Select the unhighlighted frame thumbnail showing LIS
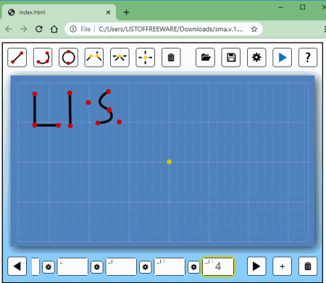Screen dimensions: 326x283 pos(170,266)
